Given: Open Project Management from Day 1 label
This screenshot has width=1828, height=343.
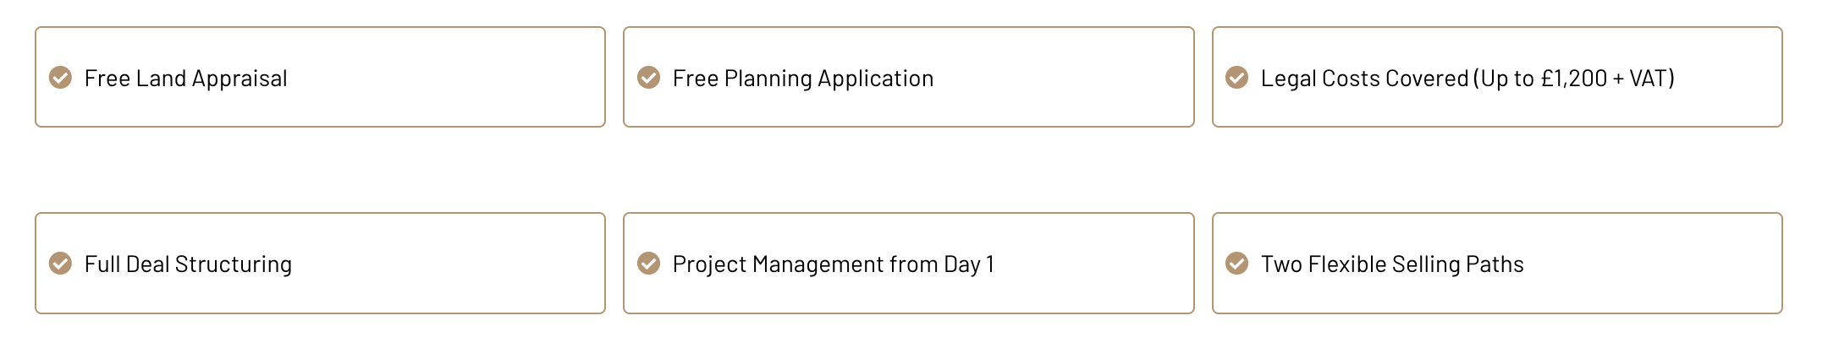Looking at the screenshot, I should pyautogui.click(x=834, y=264).
